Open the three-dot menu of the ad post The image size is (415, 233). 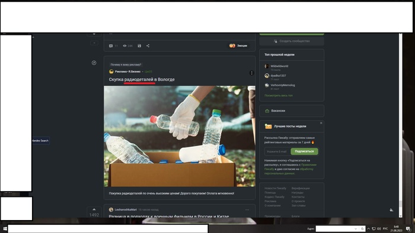[x=251, y=73]
